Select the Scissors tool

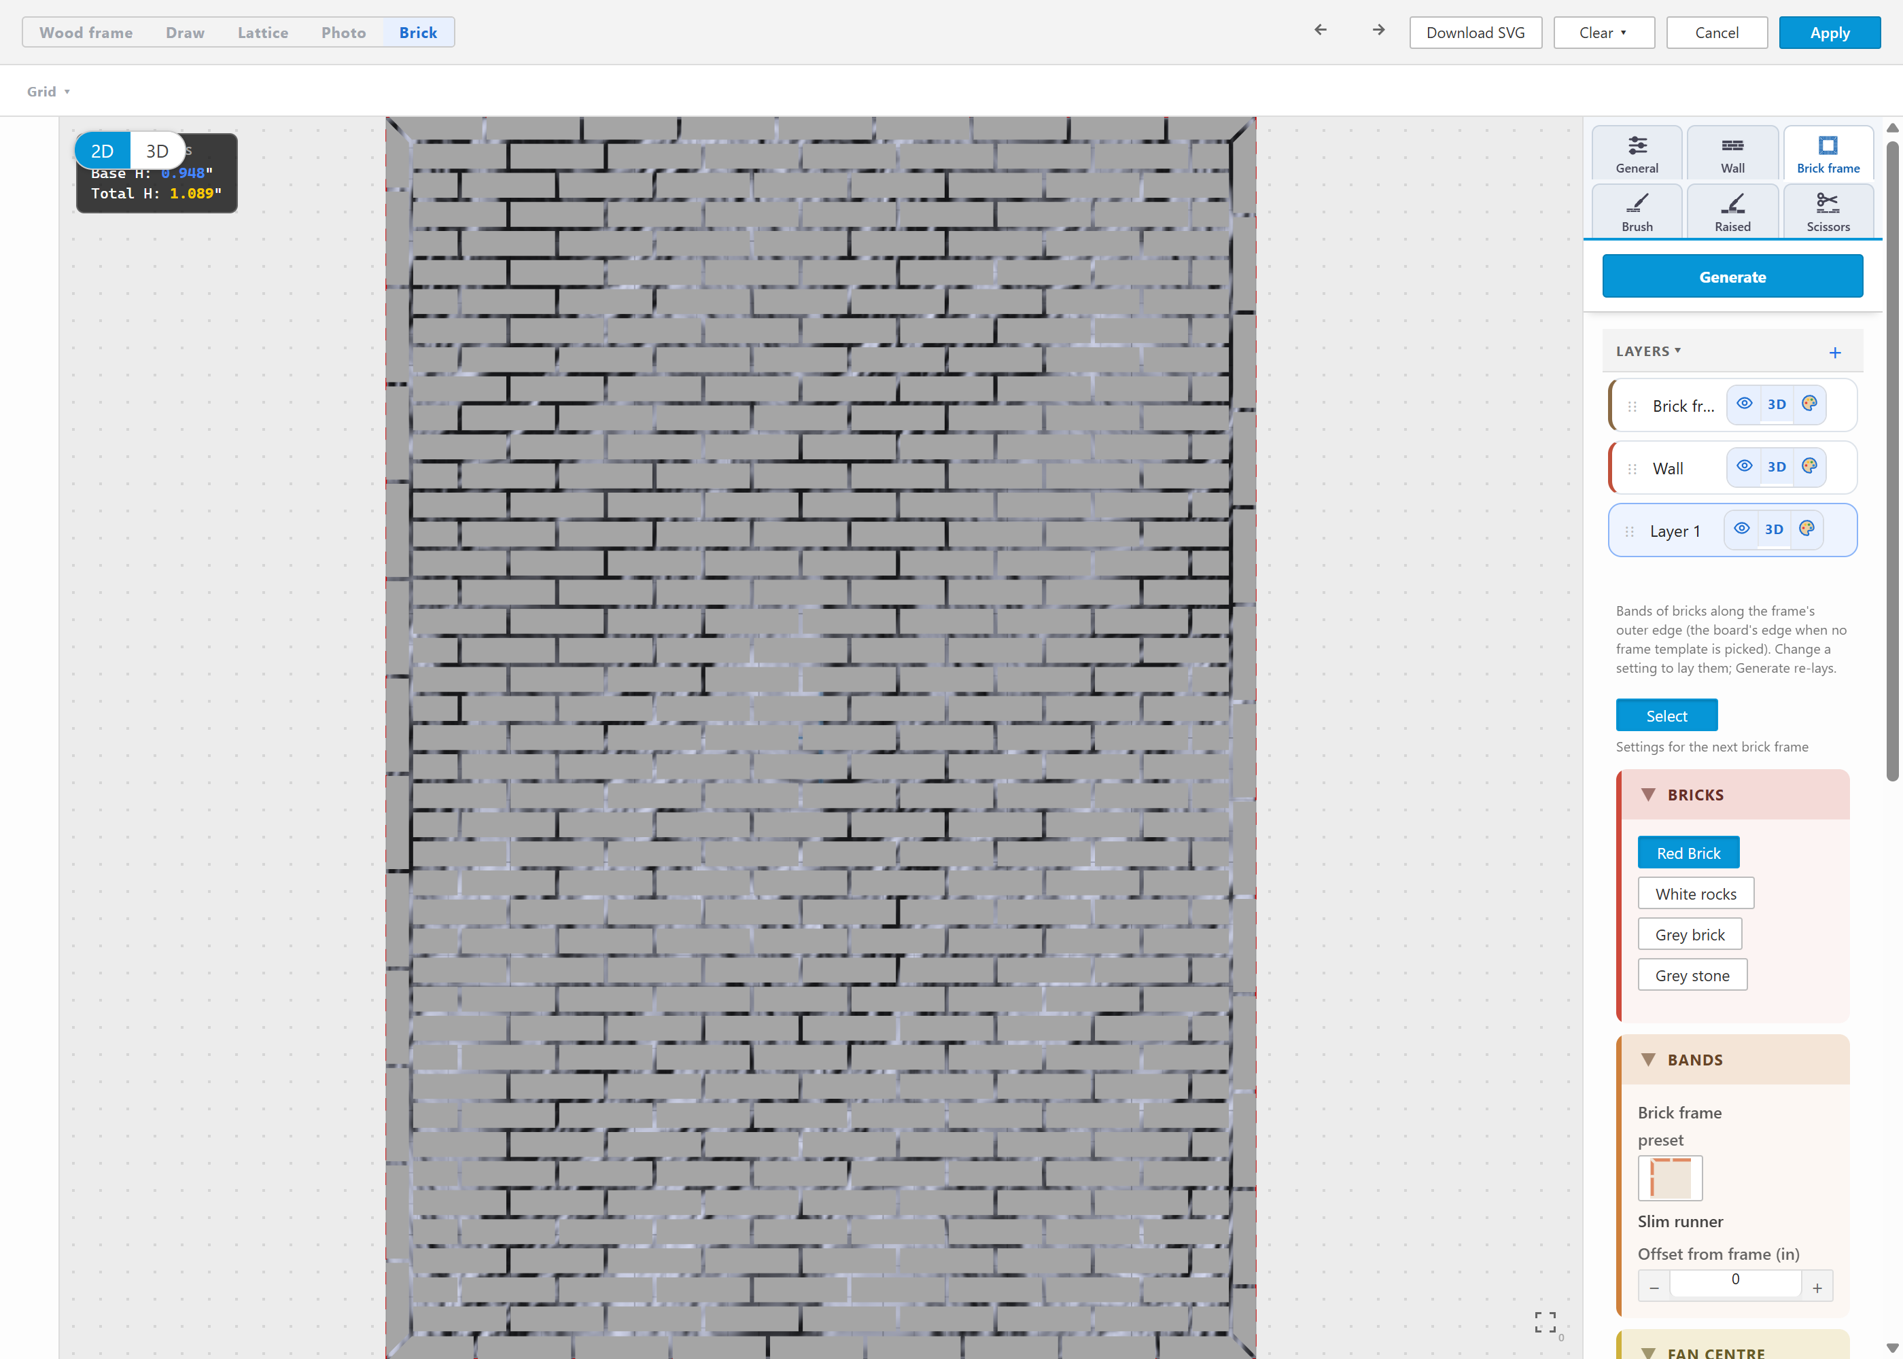(x=1828, y=212)
